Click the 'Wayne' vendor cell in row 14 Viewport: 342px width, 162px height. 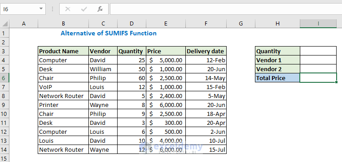103,149
